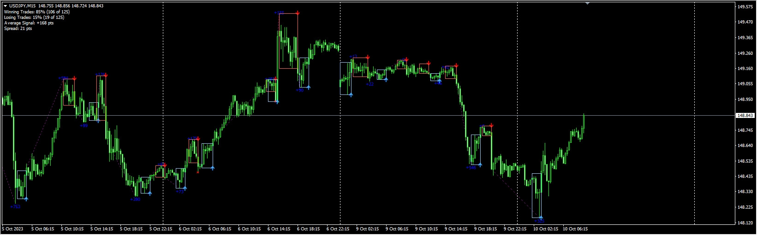The height and width of the screenshot is (235, 757).
Task: Click the 148.225 price axis label
Action: click(x=745, y=207)
